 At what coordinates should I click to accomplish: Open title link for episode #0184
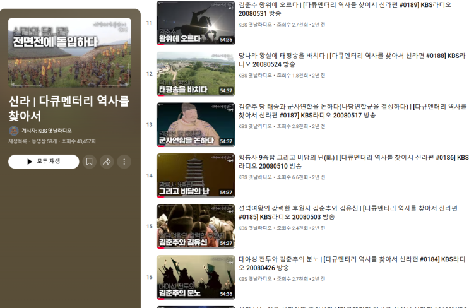[x=352, y=263]
